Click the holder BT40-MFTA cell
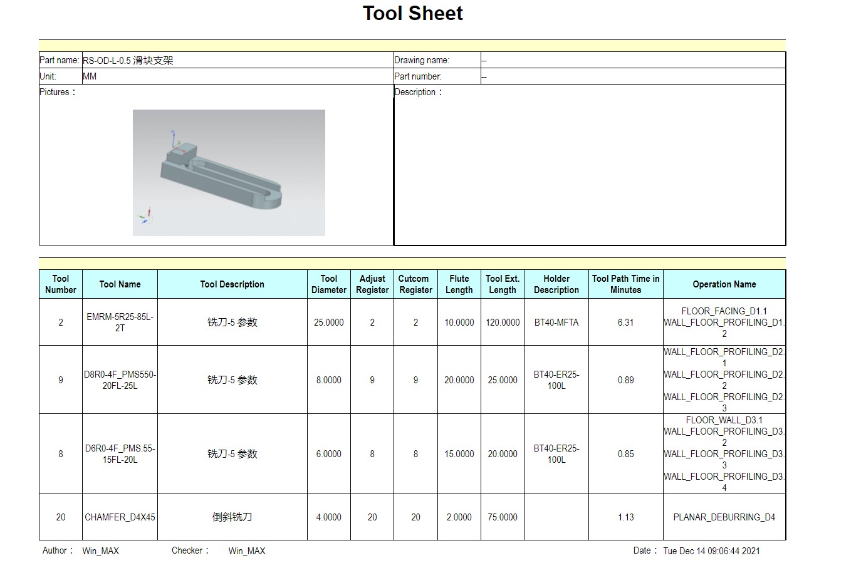Viewport: 861px width, 568px height. [x=556, y=323]
